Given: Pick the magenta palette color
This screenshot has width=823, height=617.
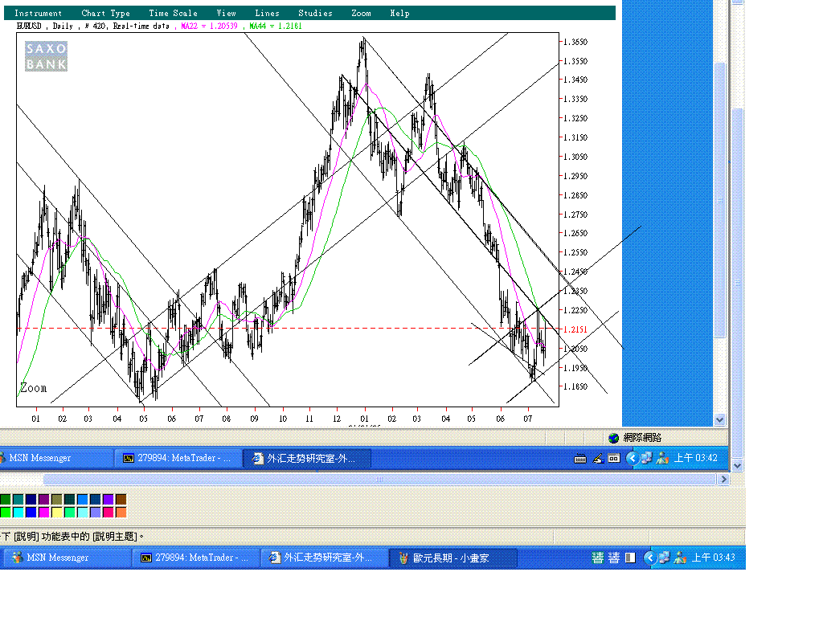Looking at the screenshot, I should [x=44, y=512].
